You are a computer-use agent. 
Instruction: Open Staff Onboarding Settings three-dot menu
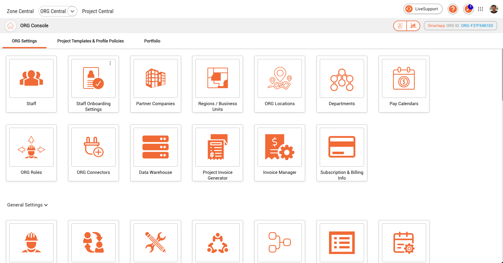(110, 63)
